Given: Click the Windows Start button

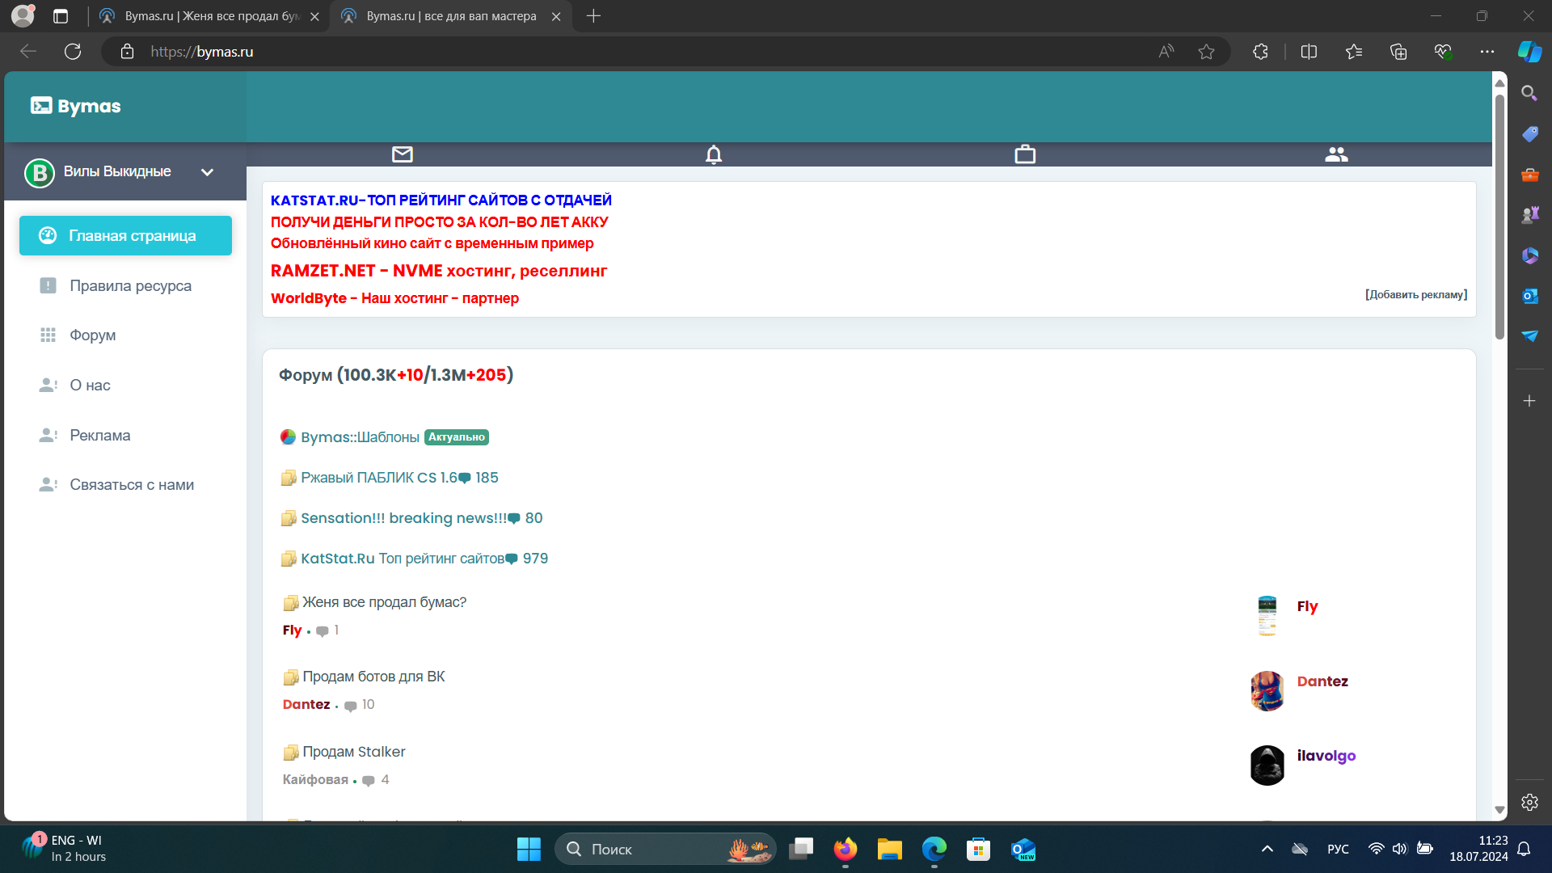Looking at the screenshot, I should click(x=529, y=849).
